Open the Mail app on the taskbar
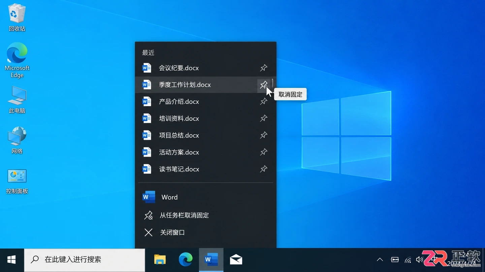 point(236,260)
